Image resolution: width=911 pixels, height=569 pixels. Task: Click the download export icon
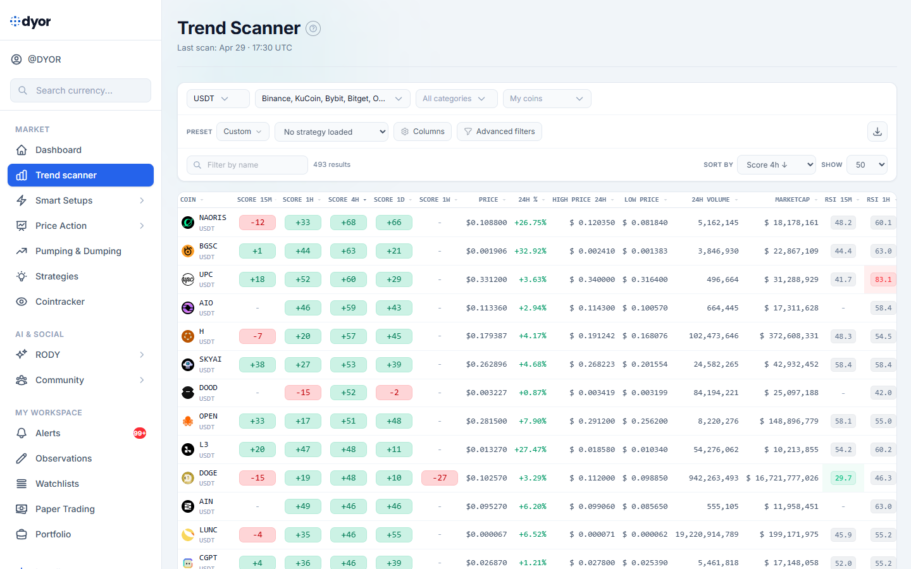click(877, 132)
